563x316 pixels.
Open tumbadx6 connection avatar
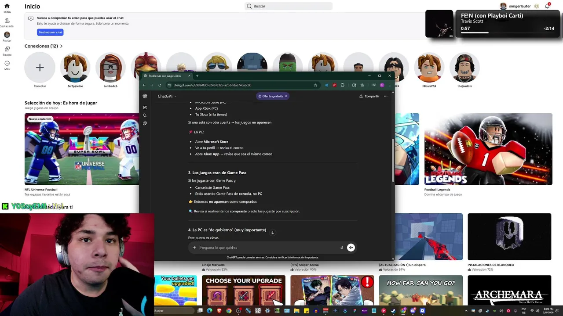pyautogui.click(x=110, y=68)
